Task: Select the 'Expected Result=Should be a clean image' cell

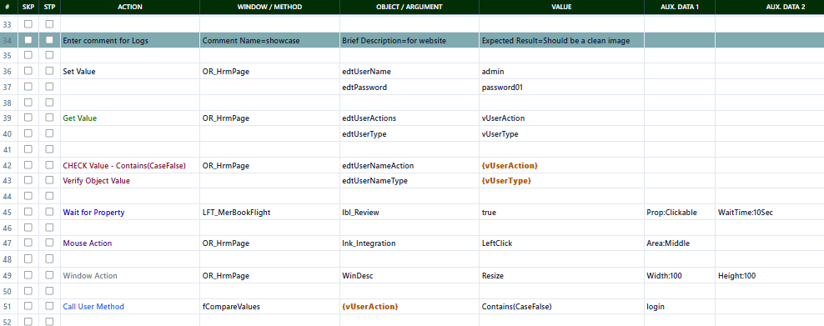Action: tap(562, 40)
